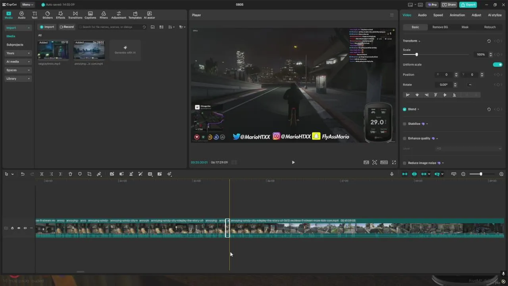Expand the Import sidebar section
This screenshot has height=286, width=508.
(18, 28)
